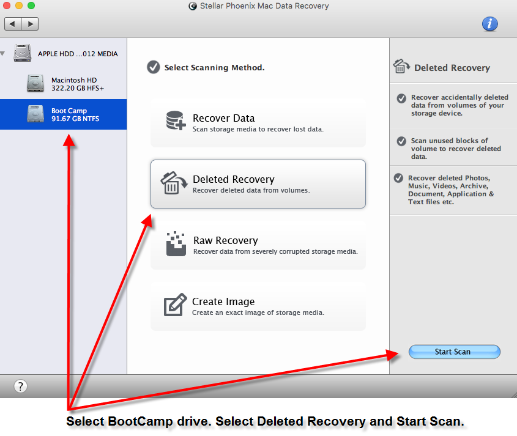Click 'Recover deleted data from volumes' text
Screen dimensions: 517x436
click(251, 190)
